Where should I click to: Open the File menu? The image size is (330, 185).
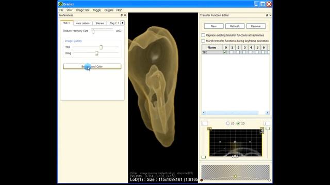click(61, 10)
